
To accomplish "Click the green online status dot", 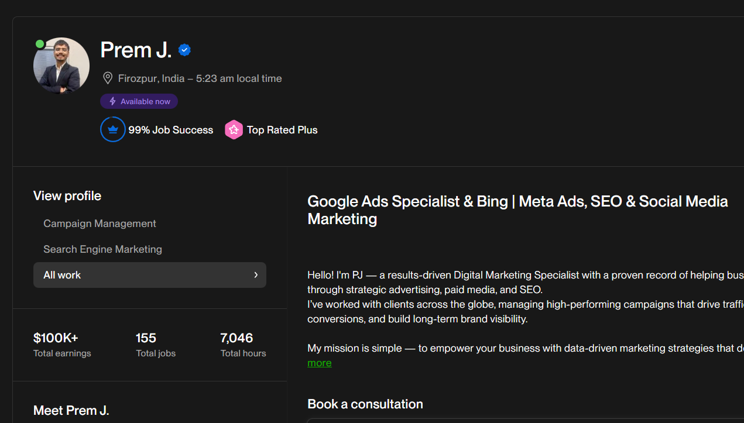I will (40, 44).
